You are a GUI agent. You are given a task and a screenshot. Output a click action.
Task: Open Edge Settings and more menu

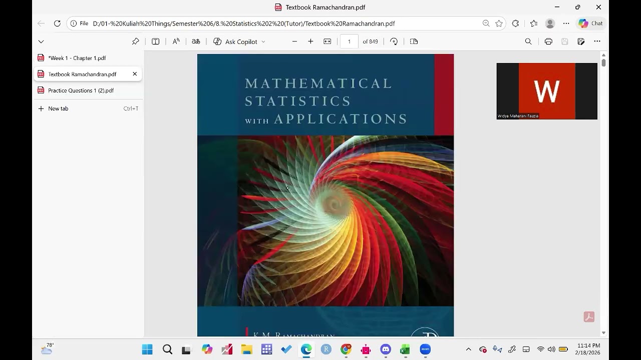566,23
